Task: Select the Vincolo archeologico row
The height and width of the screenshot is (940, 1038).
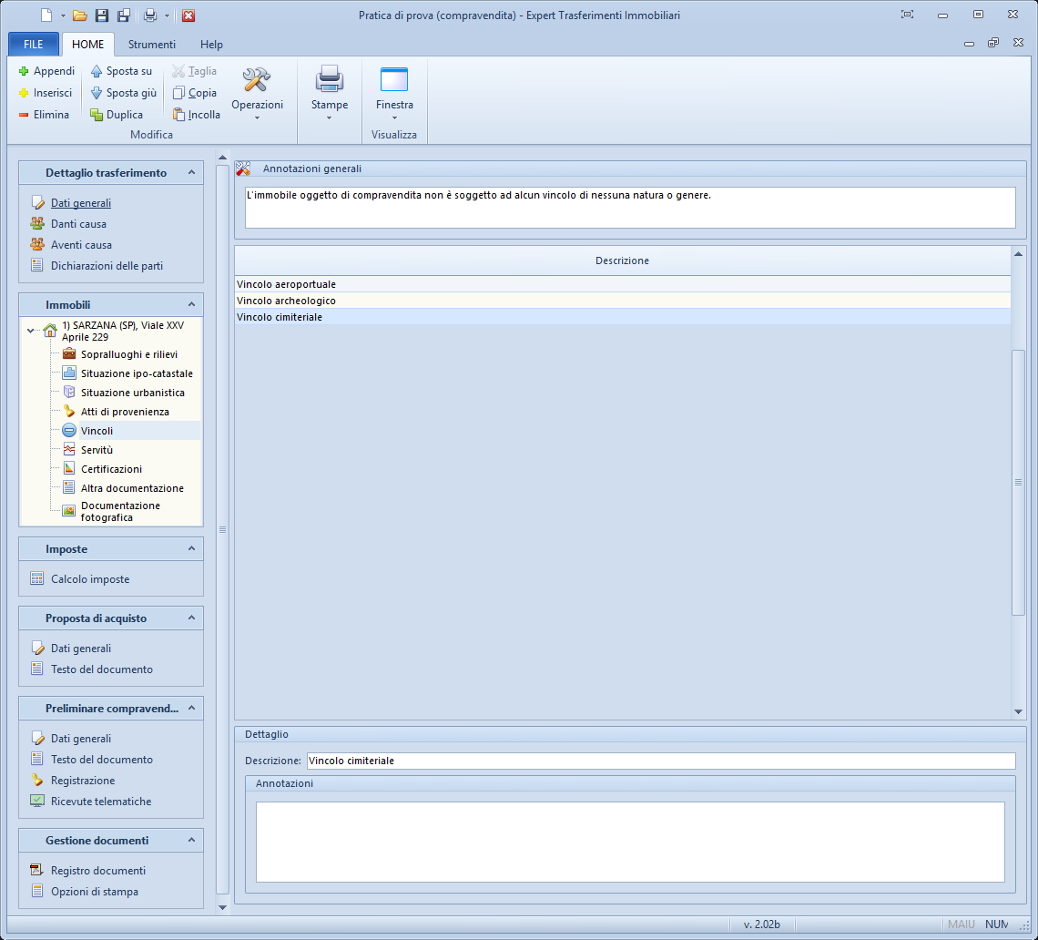Action: pyautogui.click(x=286, y=301)
